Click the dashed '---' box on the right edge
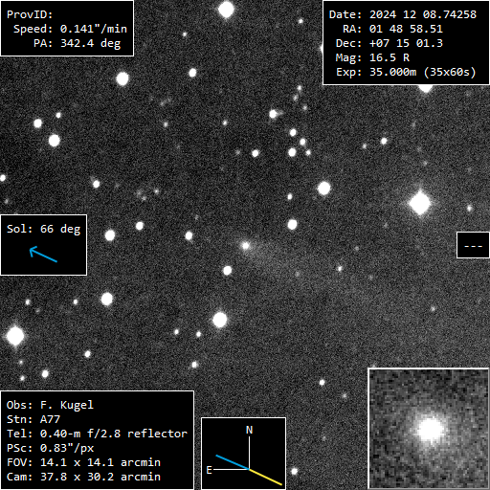This screenshot has height=490, width=490. click(x=473, y=245)
